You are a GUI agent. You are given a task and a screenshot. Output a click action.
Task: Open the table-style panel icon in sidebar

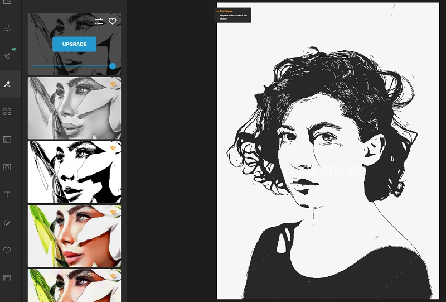(7, 140)
